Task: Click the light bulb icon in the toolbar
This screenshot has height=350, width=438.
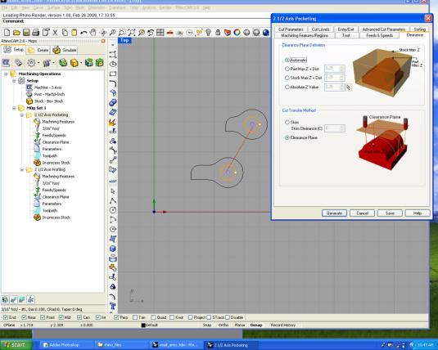Action: click(208, 33)
